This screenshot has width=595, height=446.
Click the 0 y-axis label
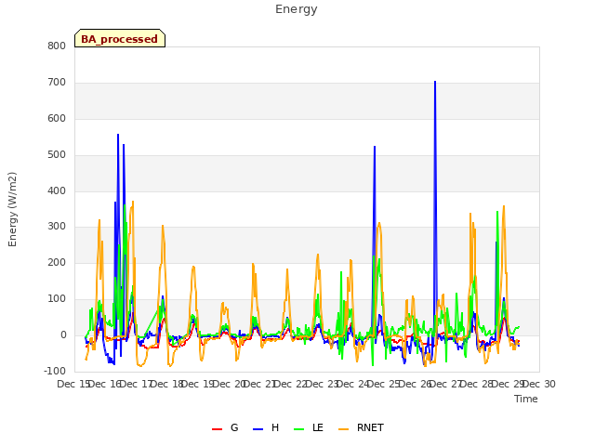(63, 335)
